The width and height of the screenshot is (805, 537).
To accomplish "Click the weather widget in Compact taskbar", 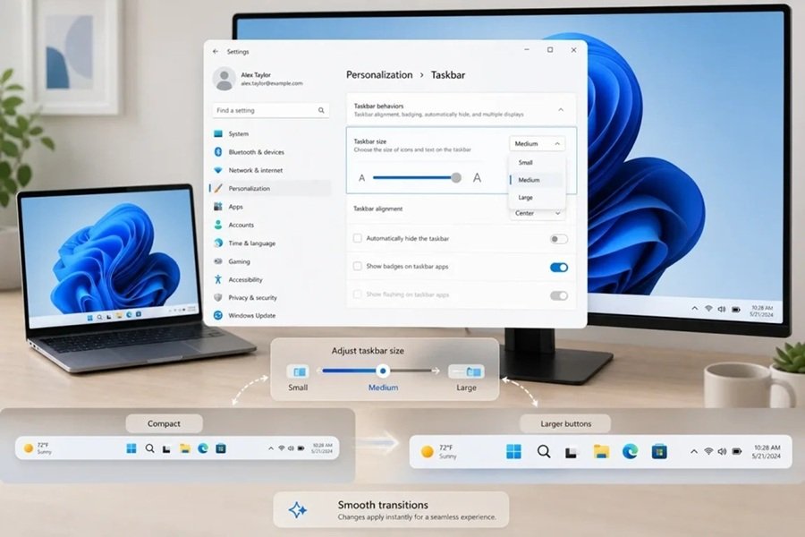I will [38, 448].
